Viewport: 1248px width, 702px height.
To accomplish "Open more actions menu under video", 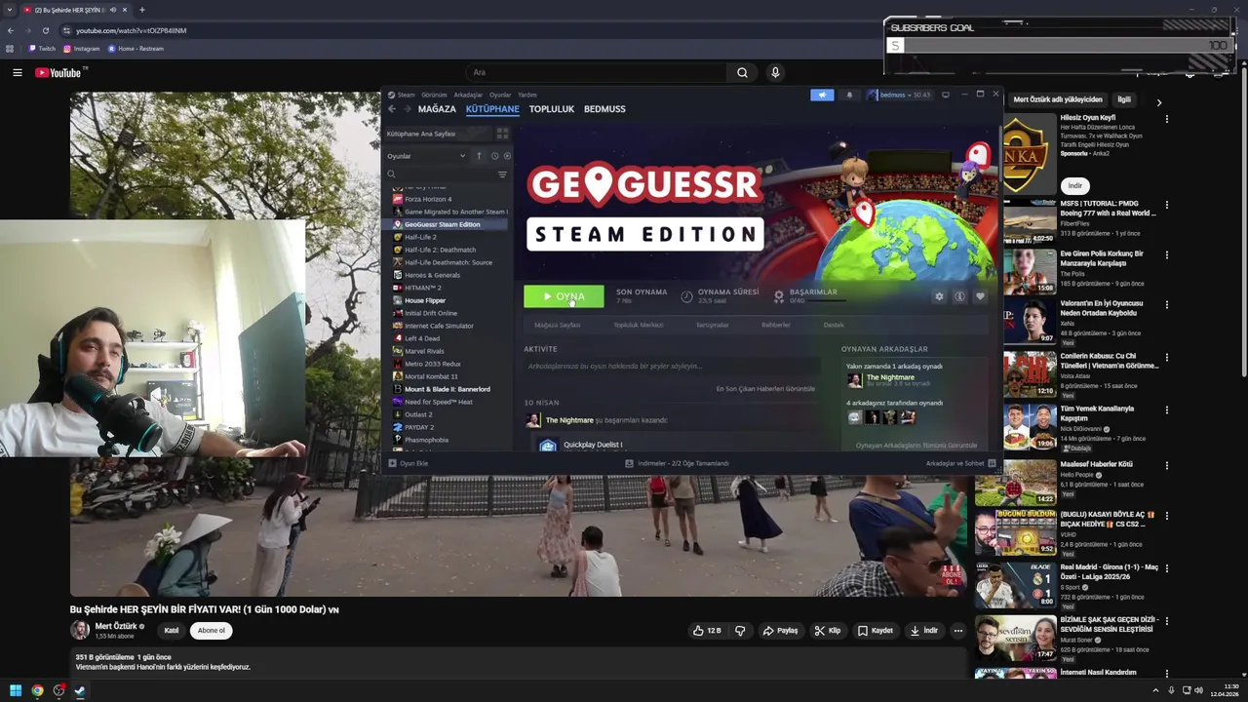I will [x=957, y=631].
